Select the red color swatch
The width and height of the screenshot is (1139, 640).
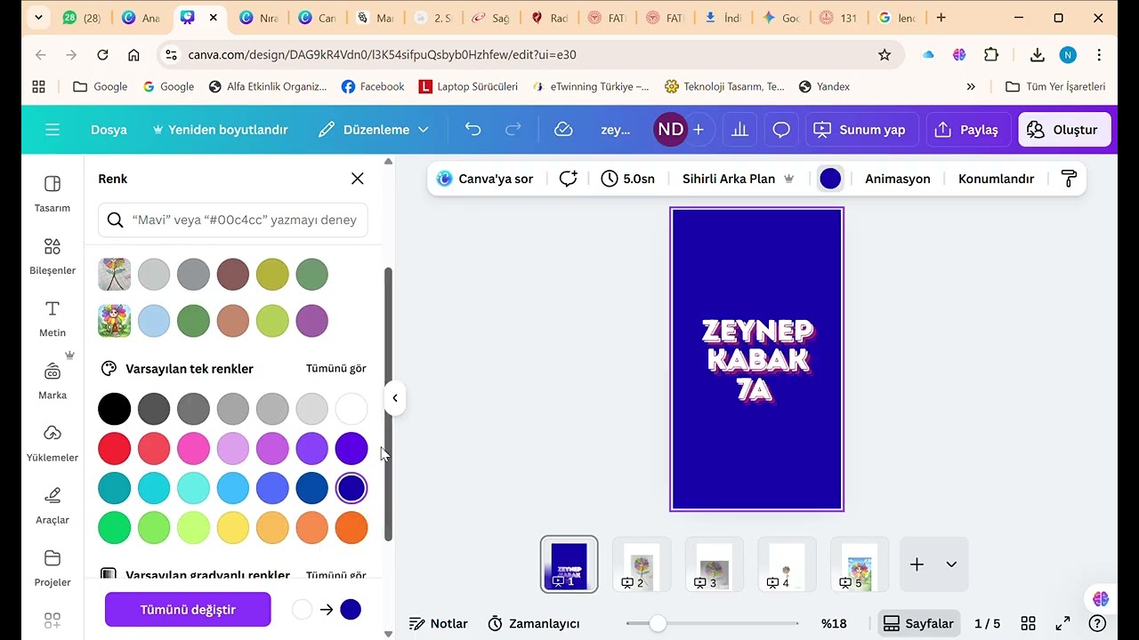click(114, 449)
